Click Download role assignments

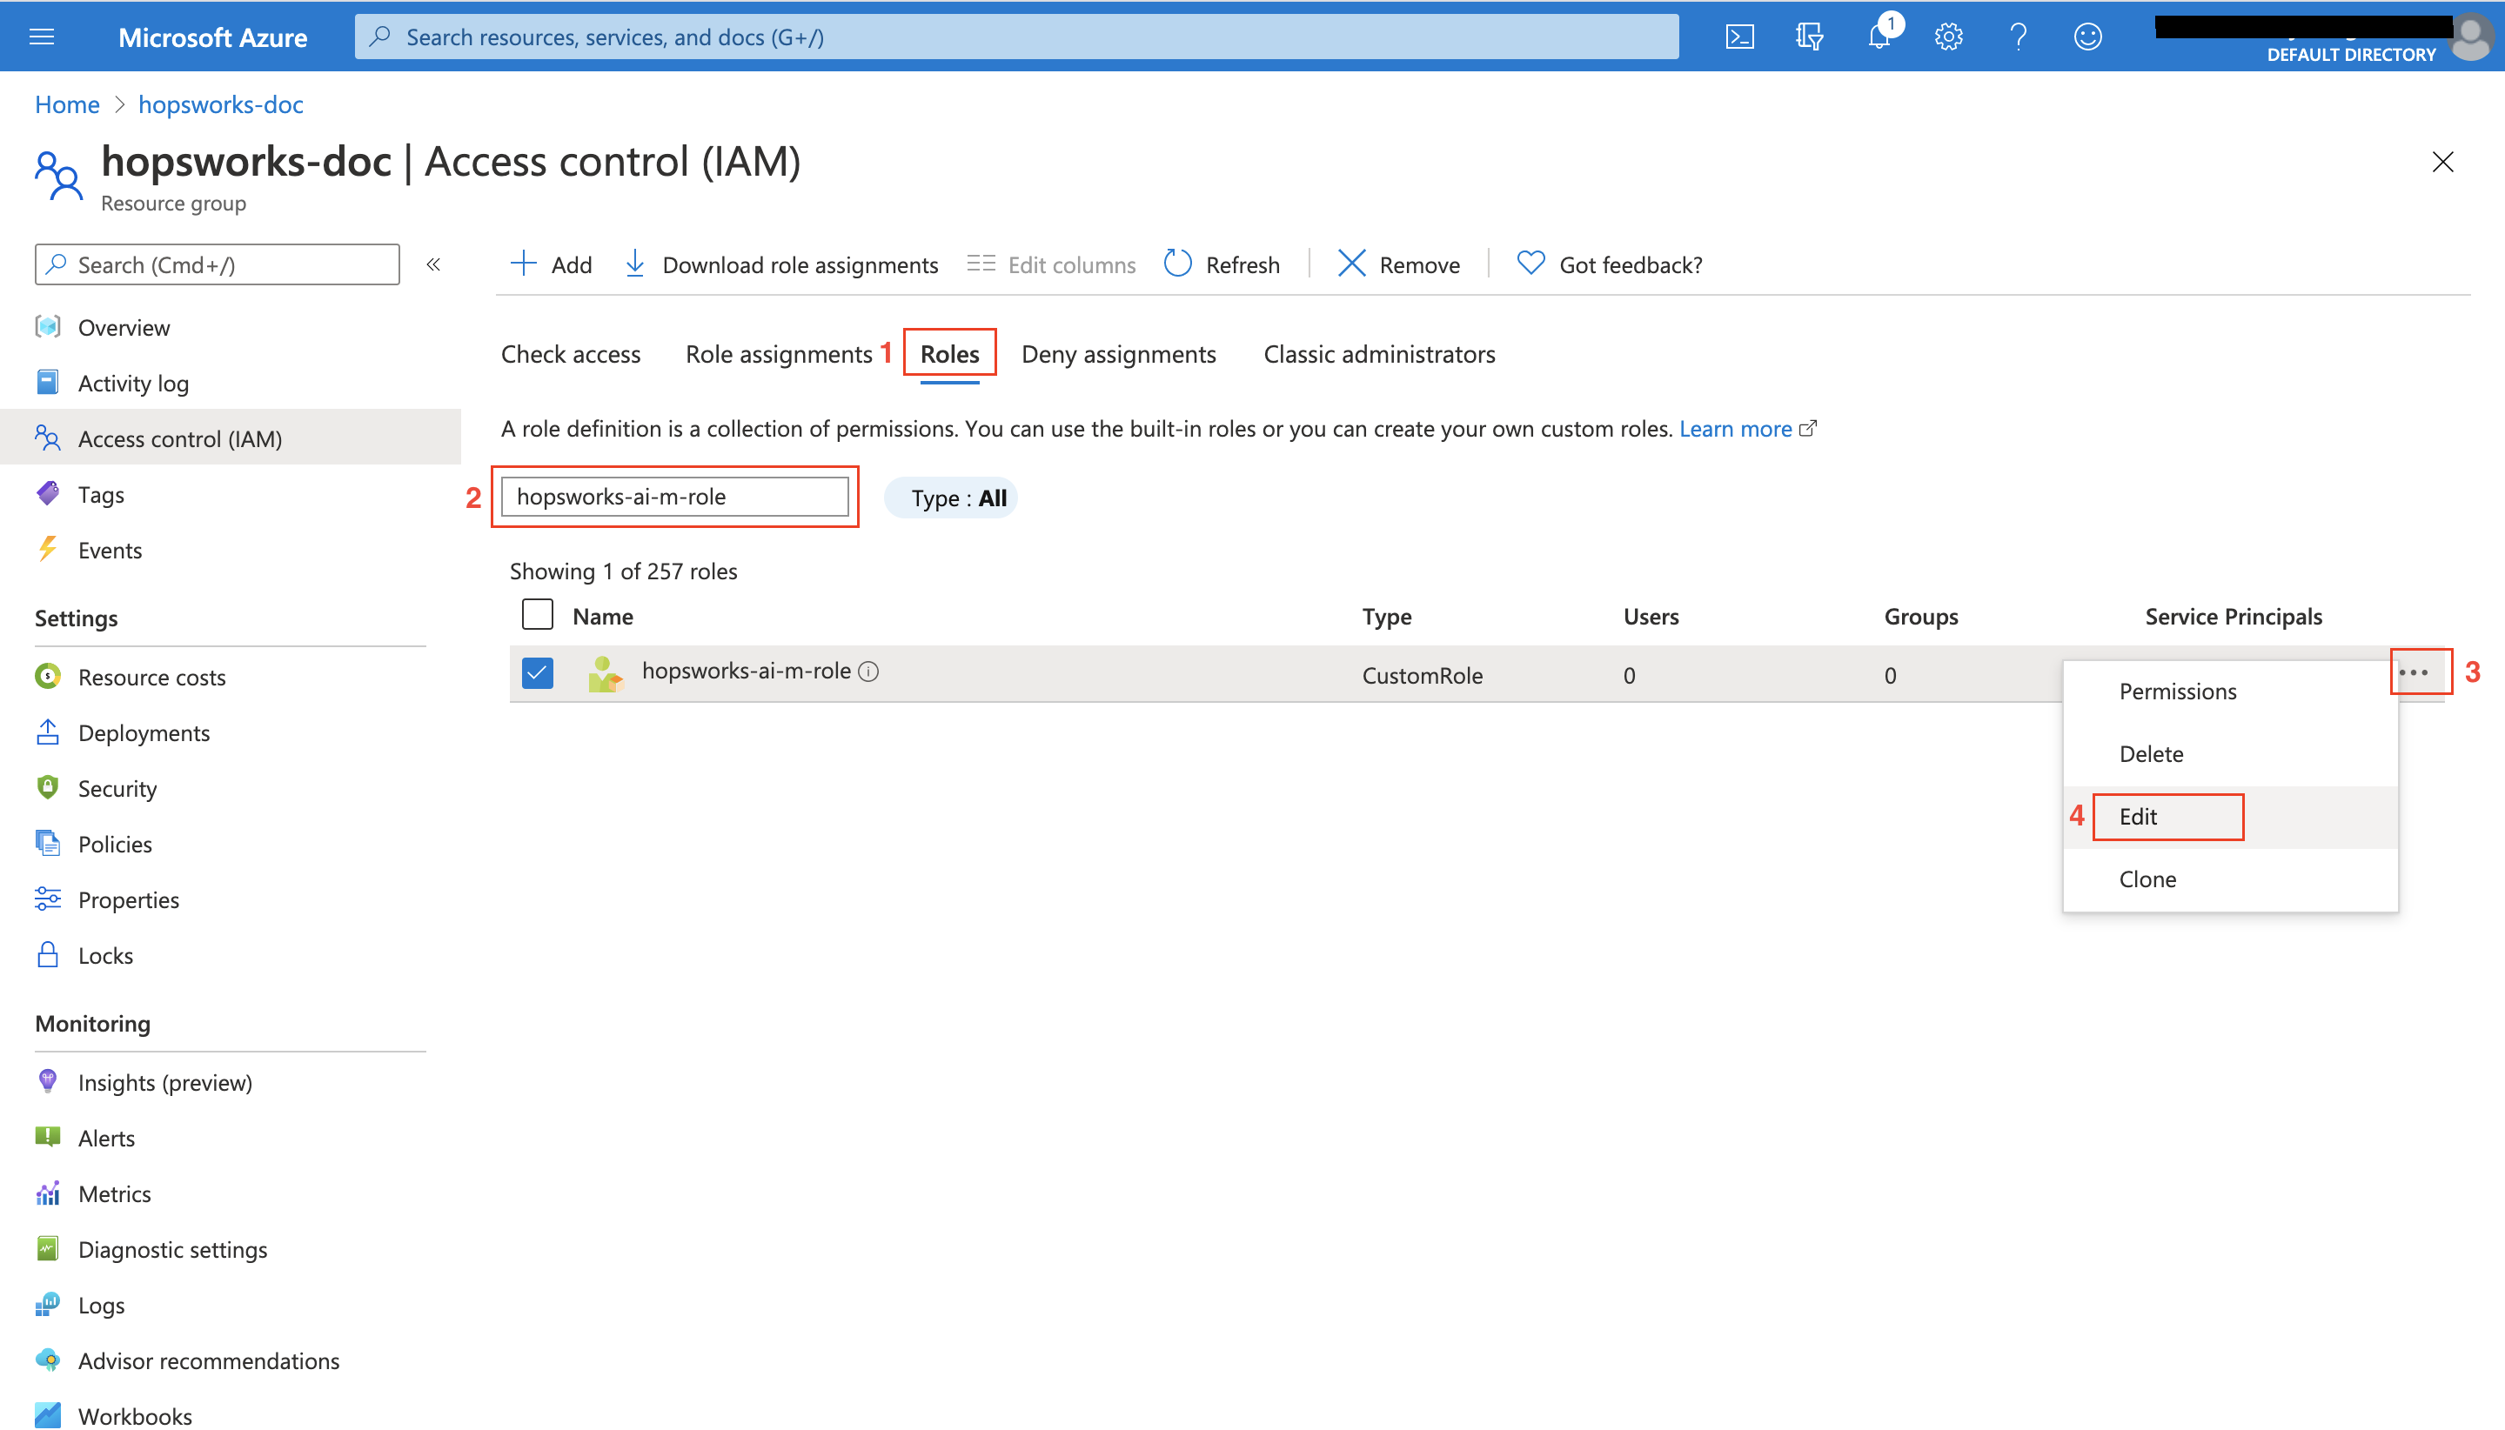coord(781,264)
